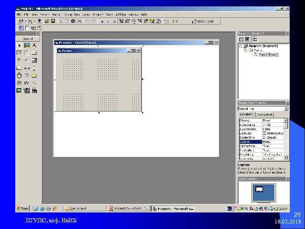Open the Properties object combo box dropdown
This screenshot has width=305, height=229.
coord(286,109)
